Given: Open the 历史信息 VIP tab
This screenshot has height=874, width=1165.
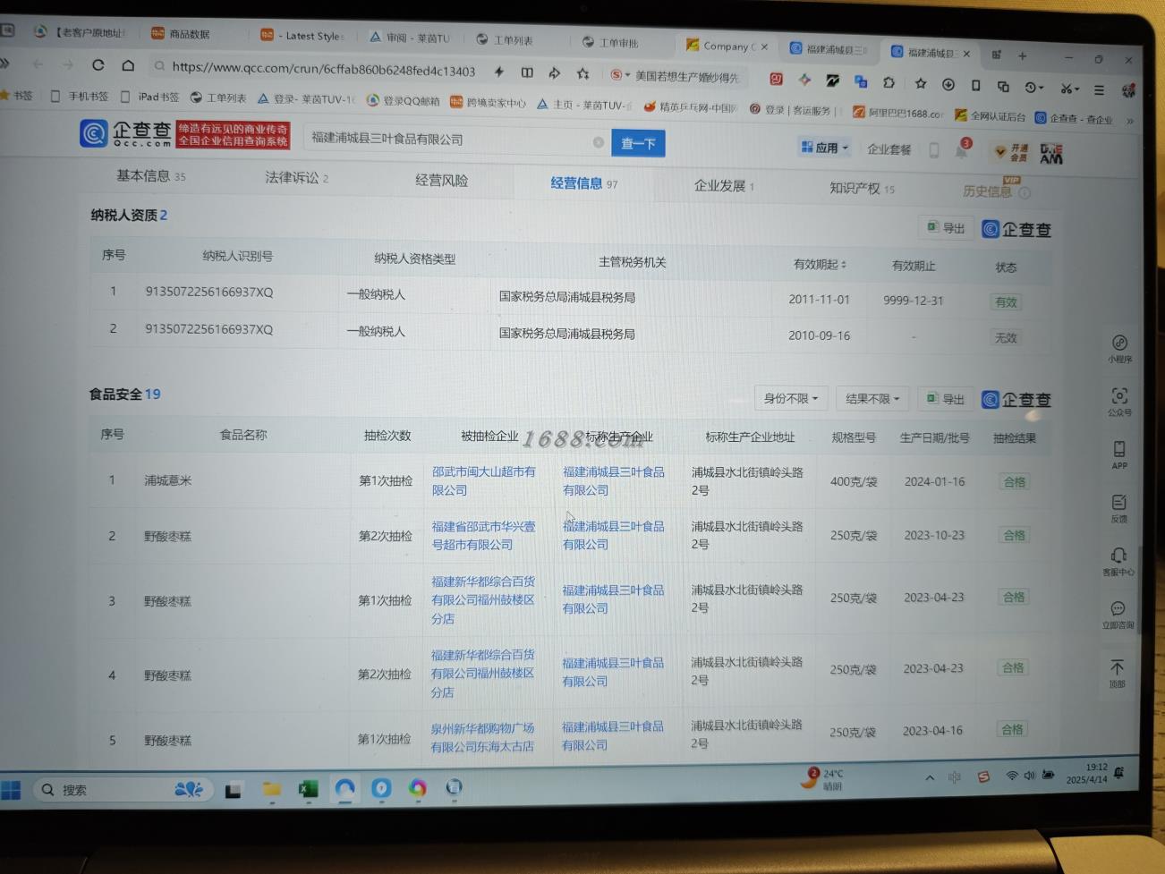Looking at the screenshot, I should (987, 191).
